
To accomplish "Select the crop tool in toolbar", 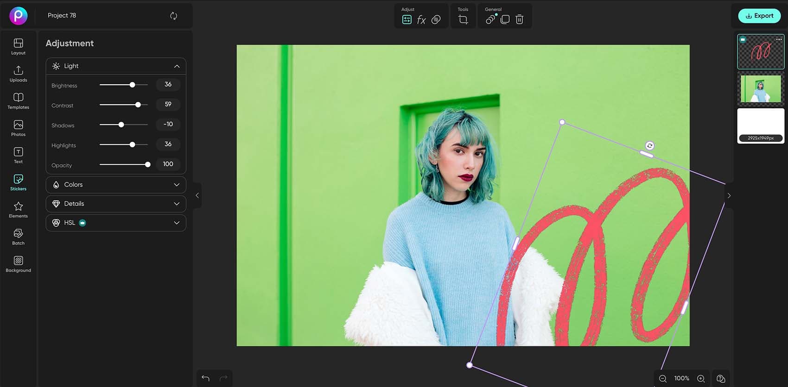I will pyautogui.click(x=463, y=19).
